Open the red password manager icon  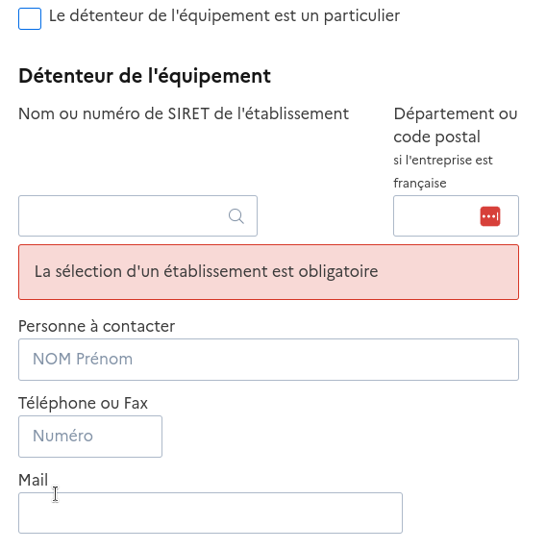(x=490, y=216)
